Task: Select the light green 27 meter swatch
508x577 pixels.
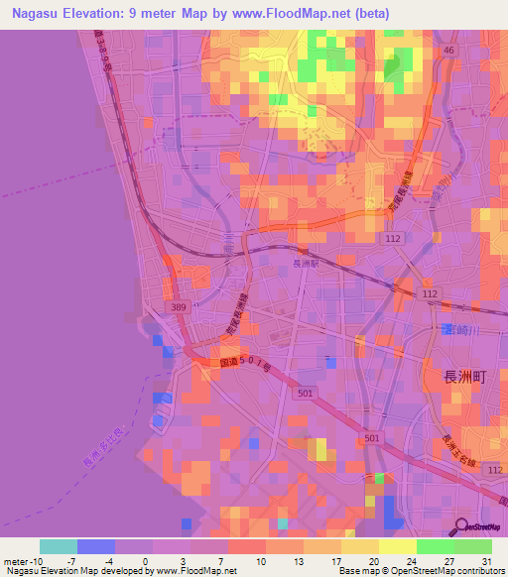Action: coord(473,547)
